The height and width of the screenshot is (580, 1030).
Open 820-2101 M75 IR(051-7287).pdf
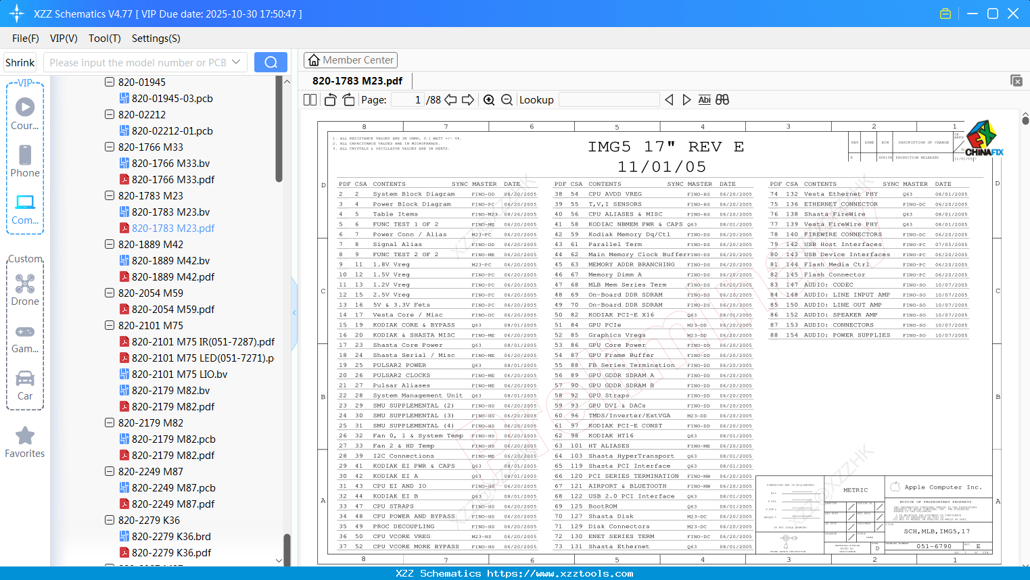(197, 341)
